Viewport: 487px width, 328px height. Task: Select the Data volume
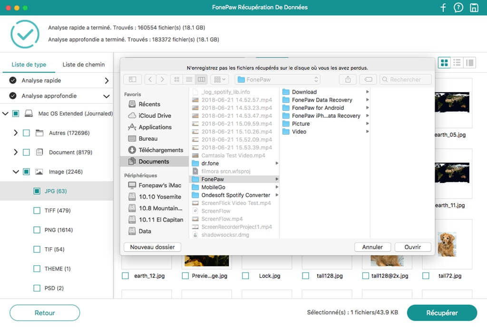(x=140, y=231)
